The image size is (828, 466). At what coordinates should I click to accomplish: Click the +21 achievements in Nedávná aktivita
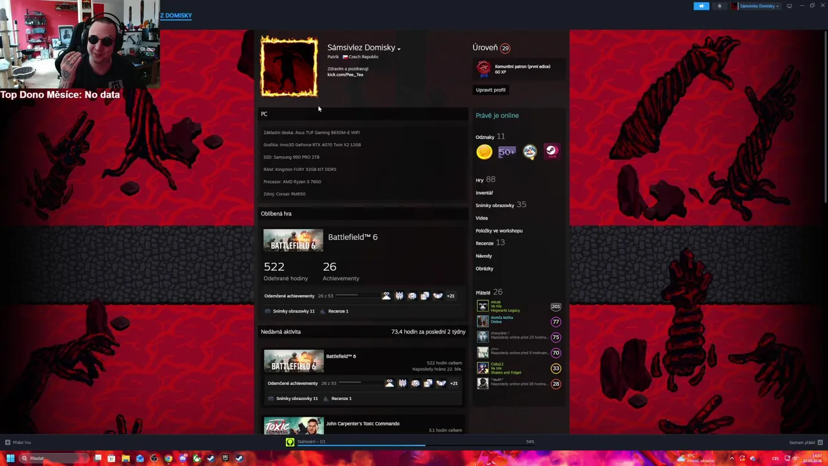coord(453,383)
